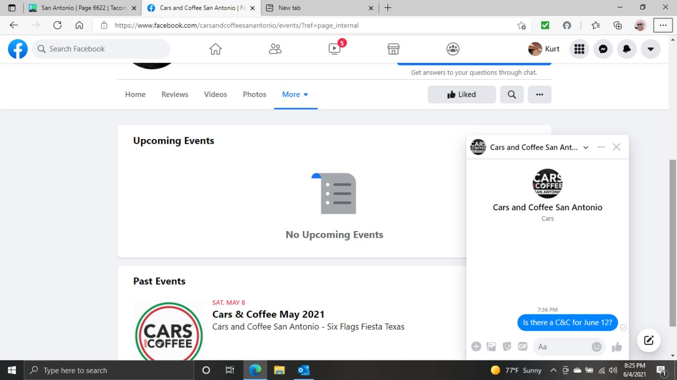Open the Facebook logo home link
Image resolution: width=677 pixels, height=380 pixels.
(17, 49)
